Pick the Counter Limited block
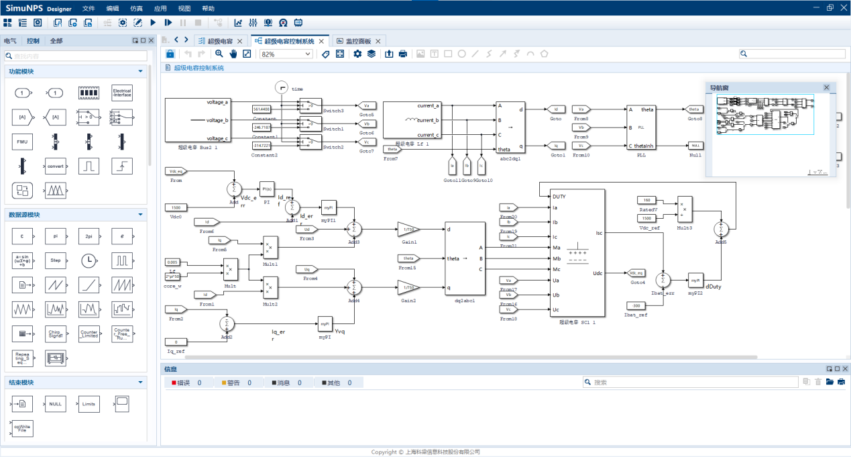The height and width of the screenshot is (457, 851). coord(89,334)
